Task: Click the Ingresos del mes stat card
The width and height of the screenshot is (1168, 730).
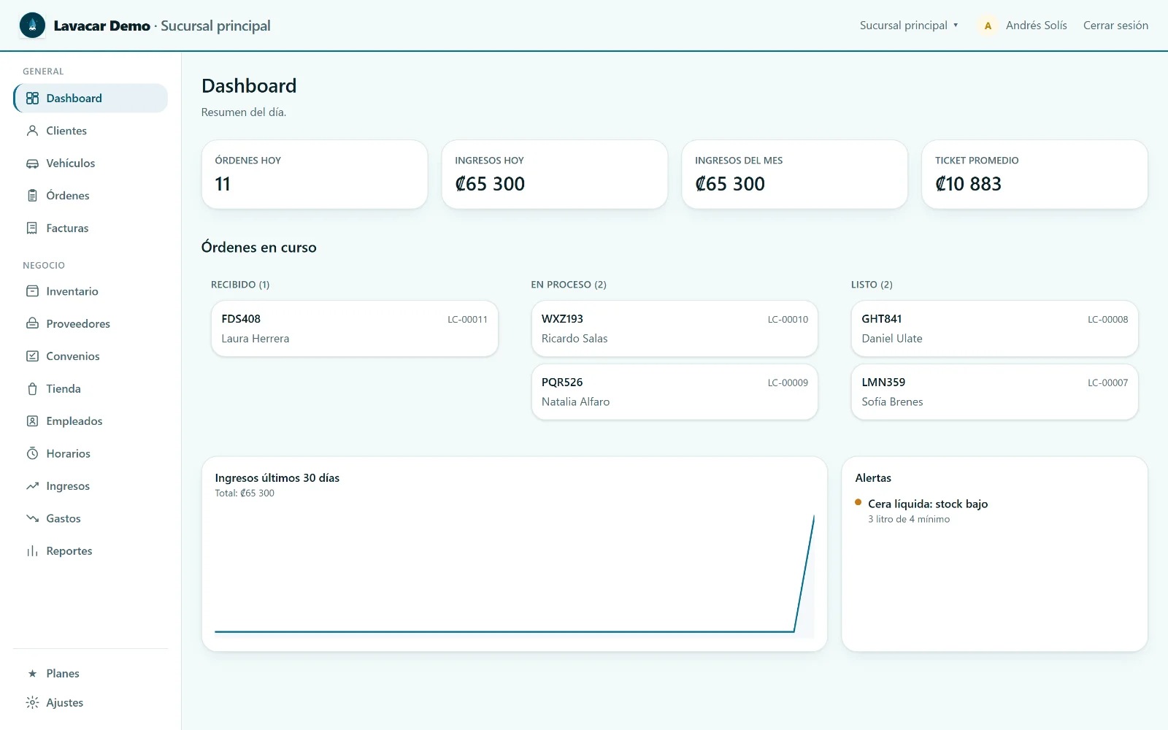Action: coord(795,174)
